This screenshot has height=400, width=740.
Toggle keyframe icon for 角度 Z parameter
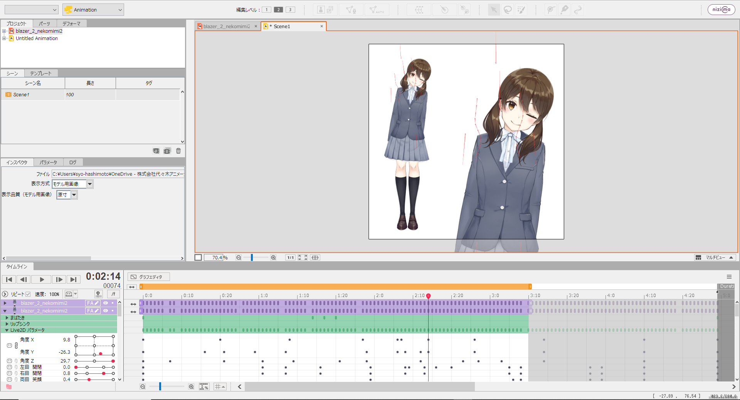(9, 361)
